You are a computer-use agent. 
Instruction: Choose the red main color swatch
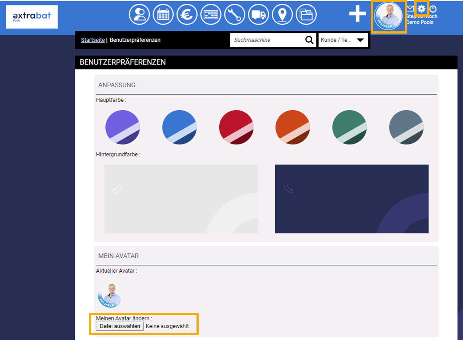tap(236, 127)
